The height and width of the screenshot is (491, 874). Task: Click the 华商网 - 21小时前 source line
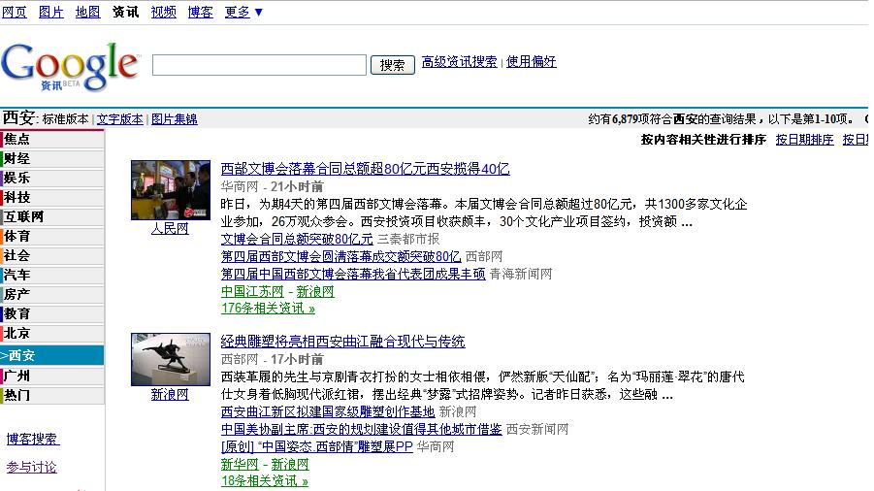click(272, 186)
